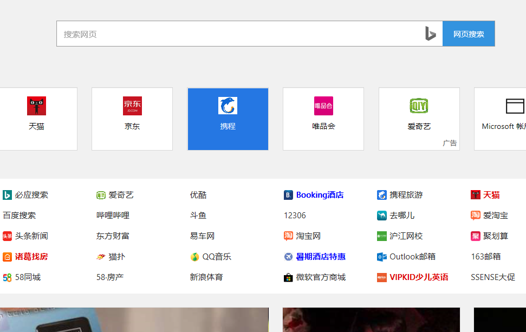Click the 广告 label on 爱奇艺 tile
Viewport: 526px width, 332px height.
point(450,143)
